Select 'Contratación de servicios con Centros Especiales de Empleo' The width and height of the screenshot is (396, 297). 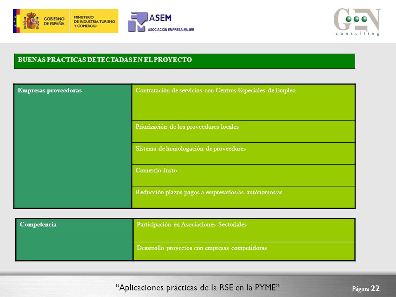(244, 102)
